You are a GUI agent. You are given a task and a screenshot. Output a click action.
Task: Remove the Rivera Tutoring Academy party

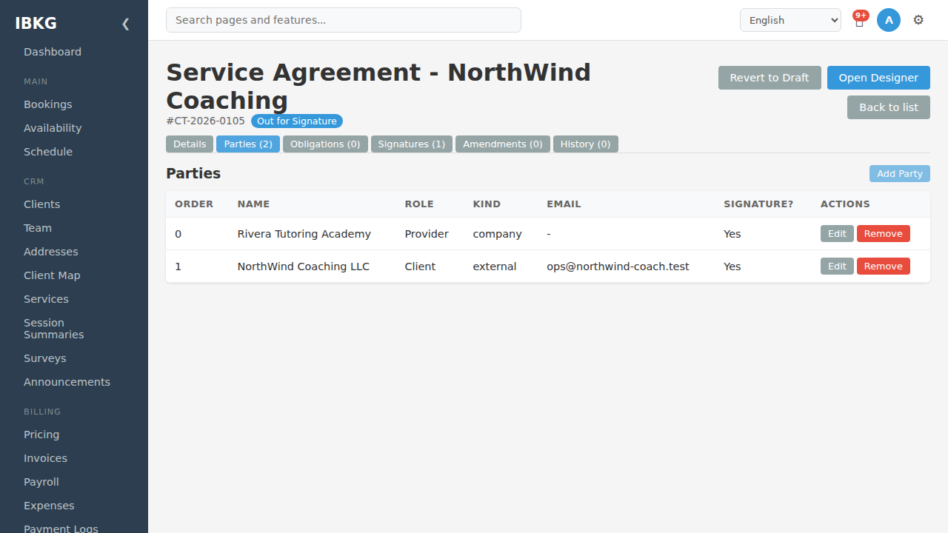pos(884,234)
